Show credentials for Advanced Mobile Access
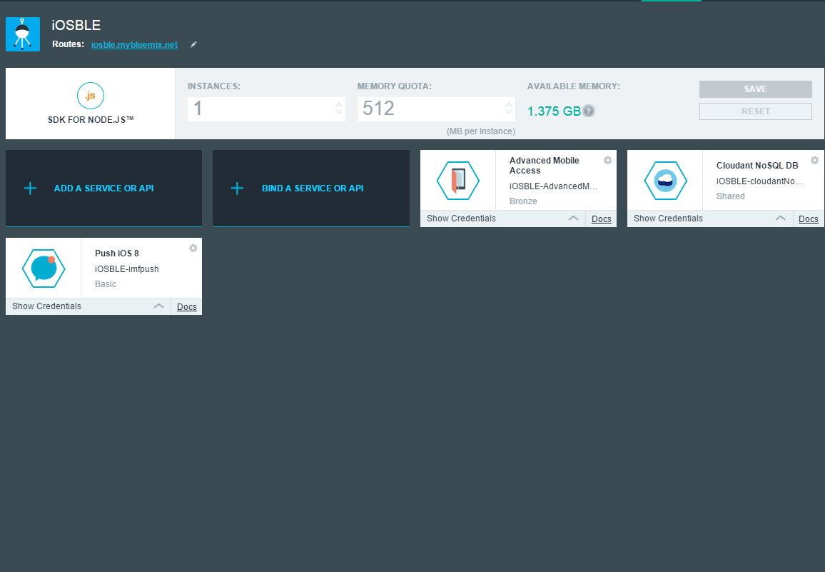 462,219
